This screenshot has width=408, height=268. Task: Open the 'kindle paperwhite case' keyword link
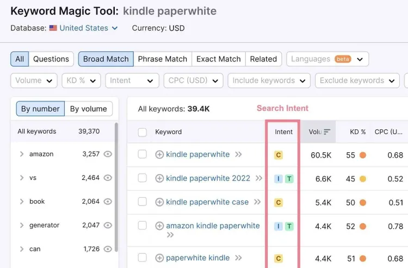tap(207, 202)
